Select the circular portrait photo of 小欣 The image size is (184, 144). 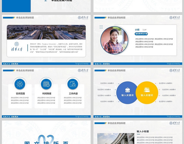click(114, 40)
